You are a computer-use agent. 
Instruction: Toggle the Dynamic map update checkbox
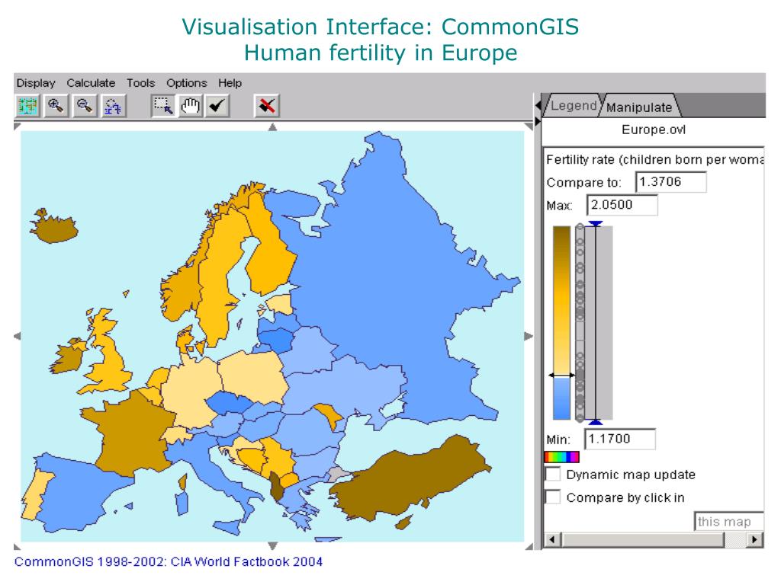[x=553, y=474]
